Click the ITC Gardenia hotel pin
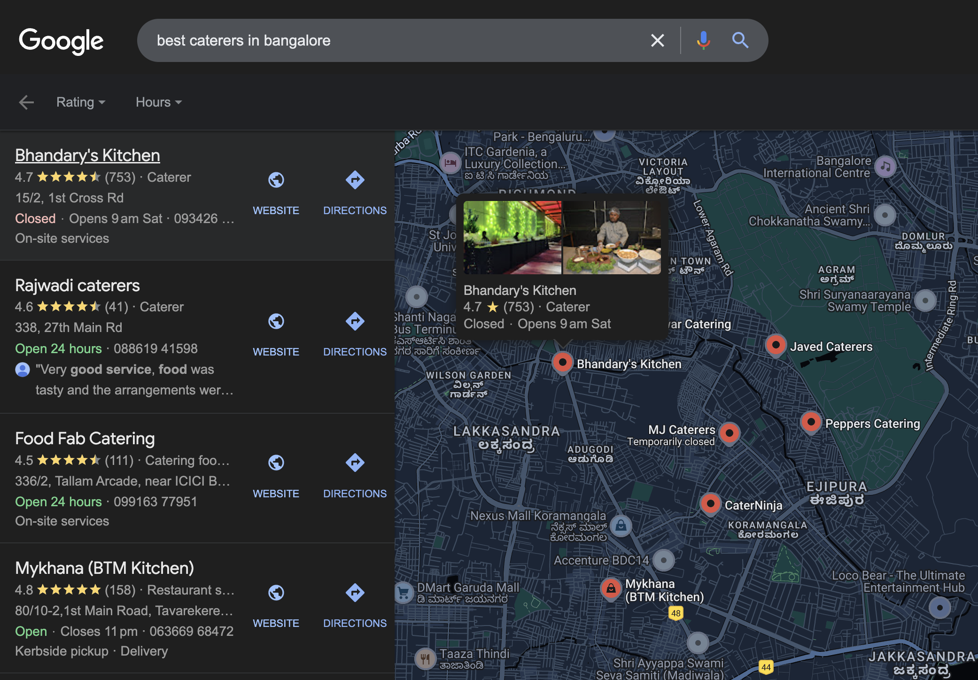This screenshot has width=978, height=680. pos(450,163)
